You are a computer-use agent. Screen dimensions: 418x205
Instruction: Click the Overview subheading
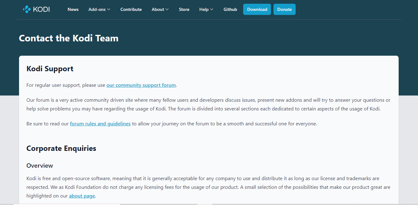tap(40, 165)
